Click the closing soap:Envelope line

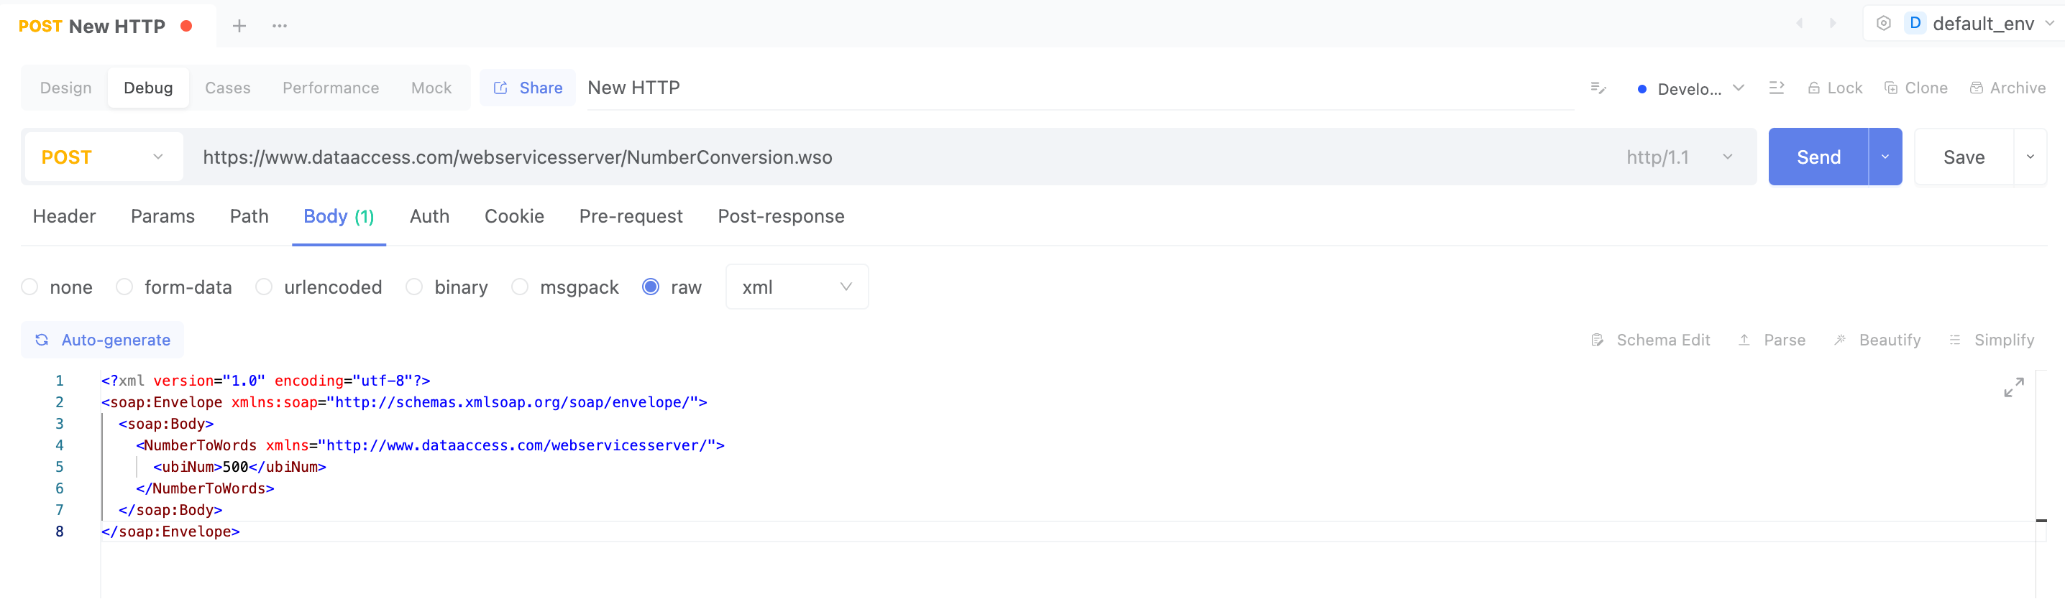[x=170, y=531]
